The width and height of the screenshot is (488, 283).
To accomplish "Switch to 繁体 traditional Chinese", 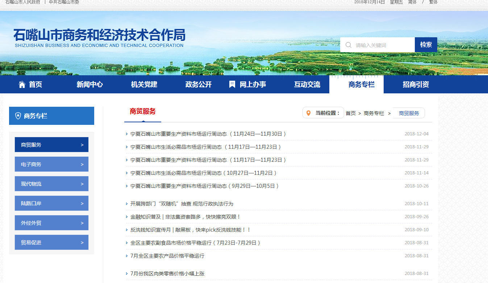I will pos(433,2).
